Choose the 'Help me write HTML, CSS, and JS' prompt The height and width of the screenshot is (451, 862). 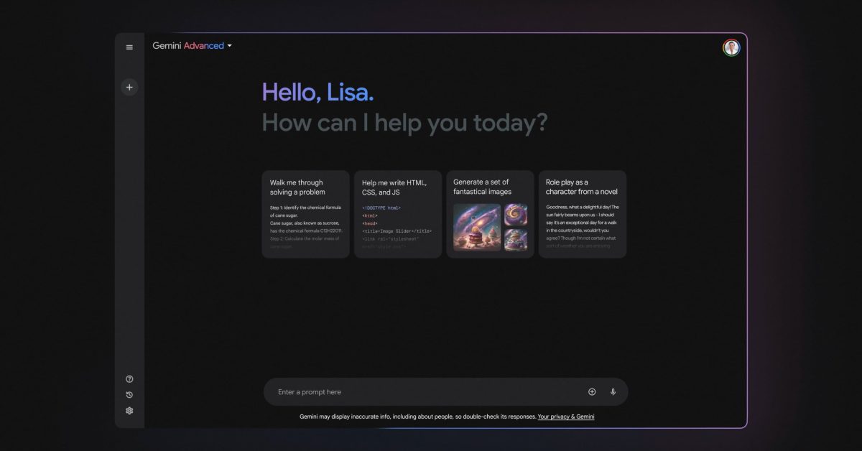[x=397, y=213]
